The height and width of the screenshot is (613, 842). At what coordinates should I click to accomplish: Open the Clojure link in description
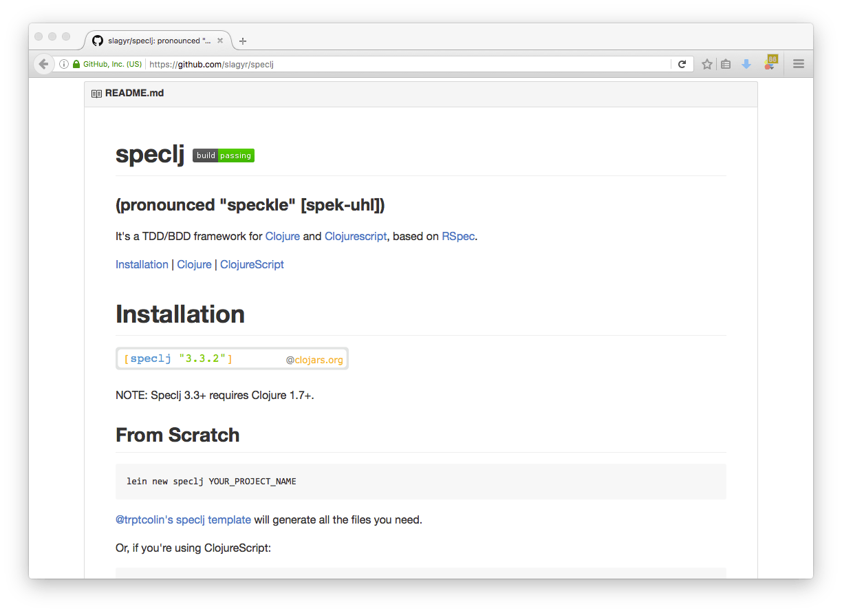coord(283,236)
